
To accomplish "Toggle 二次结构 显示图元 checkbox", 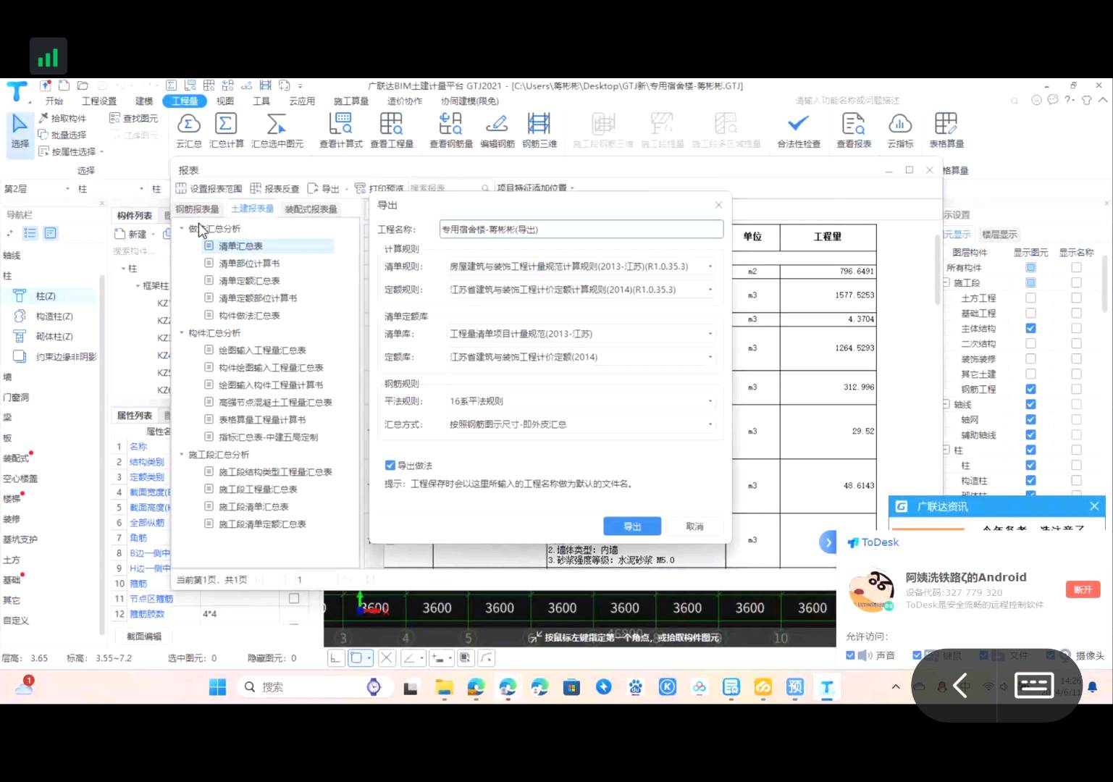I will [1030, 343].
